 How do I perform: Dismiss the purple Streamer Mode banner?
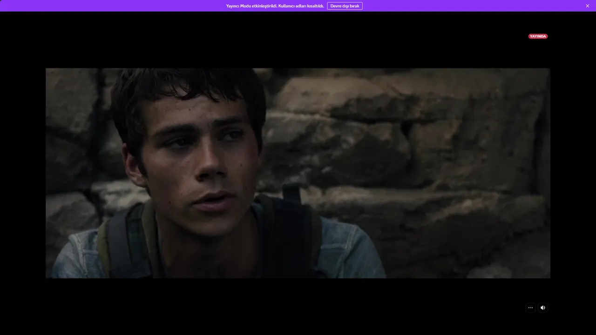pyautogui.click(x=588, y=6)
